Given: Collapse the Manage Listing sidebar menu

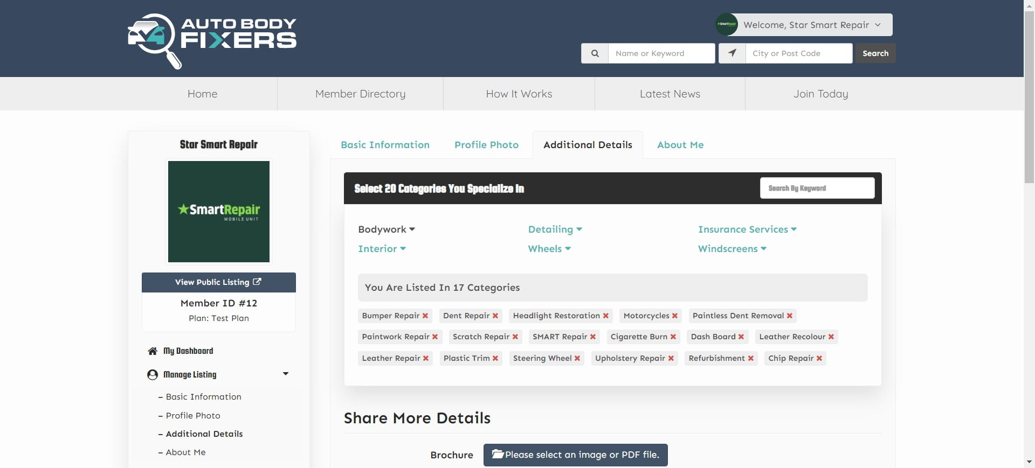Looking at the screenshot, I should pyautogui.click(x=286, y=374).
